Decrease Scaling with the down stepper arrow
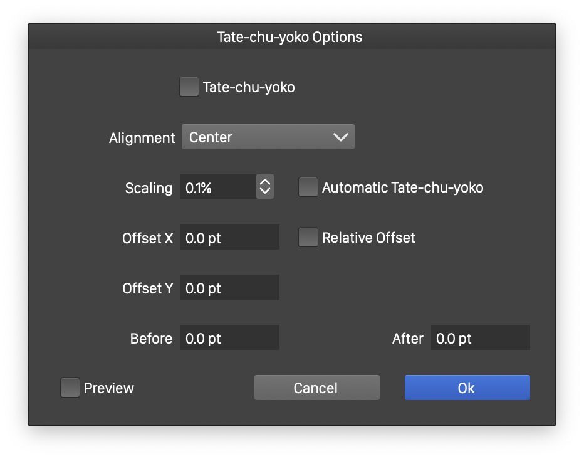Screen dimensions: 584x459 coord(265,193)
